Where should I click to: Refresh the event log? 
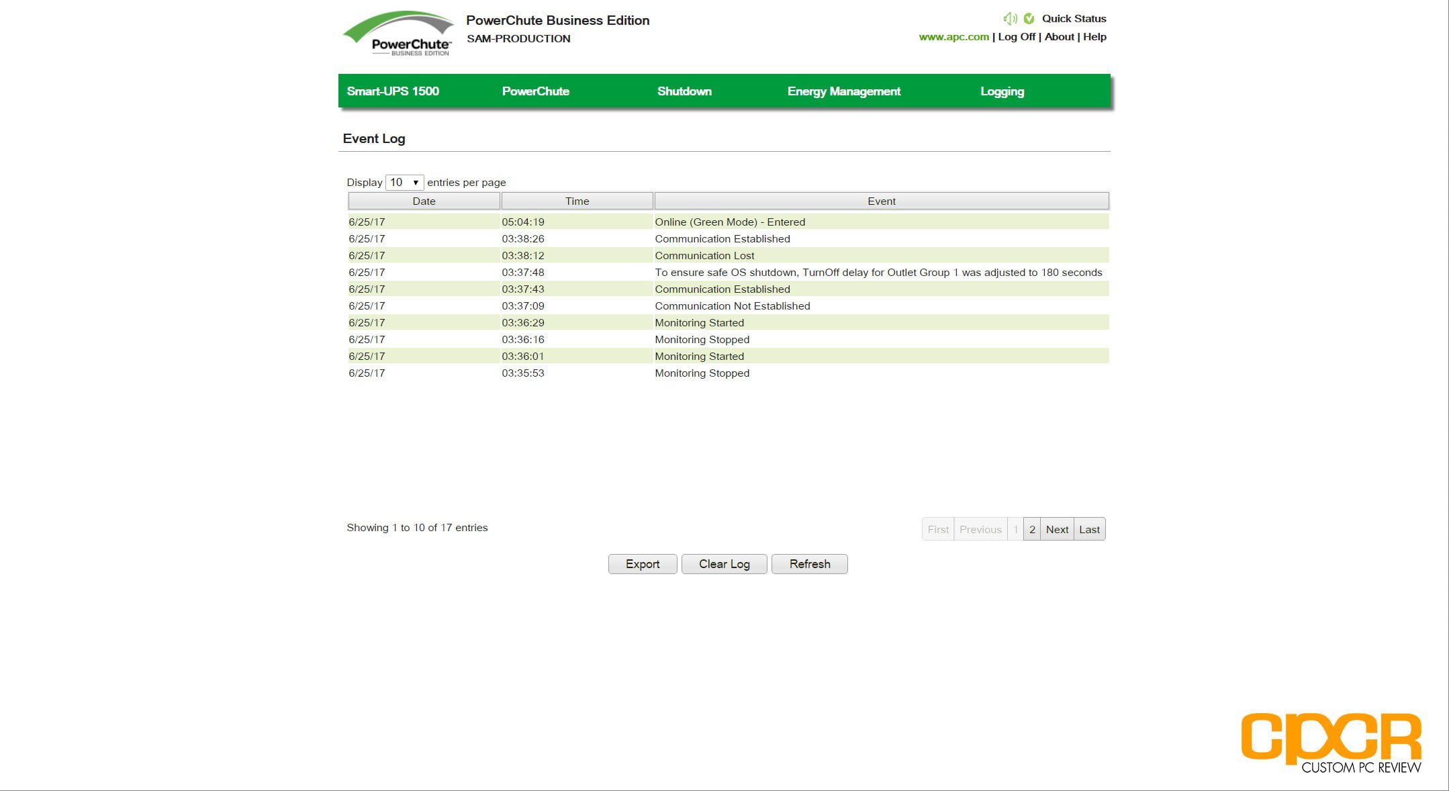pyautogui.click(x=810, y=564)
